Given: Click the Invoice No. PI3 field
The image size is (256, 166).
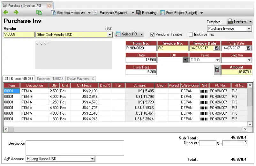Looking at the screenshot, I should pyautogui.click(x=173, y=48).
